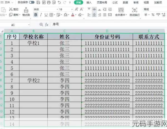Screen dimensions: 167x129
Task: Click the Export/Save-as icon beside Save
Action: [44, 2]
